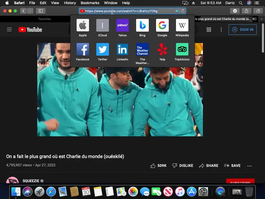This screenshot has width=265, height=199.
Task: Open the Trash in the Dock
Action: pyautogui.click(x=249, y=192)
